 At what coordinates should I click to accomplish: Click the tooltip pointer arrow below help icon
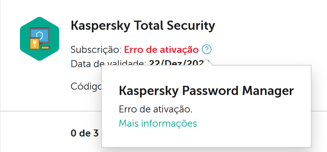(x=207, y=62)
